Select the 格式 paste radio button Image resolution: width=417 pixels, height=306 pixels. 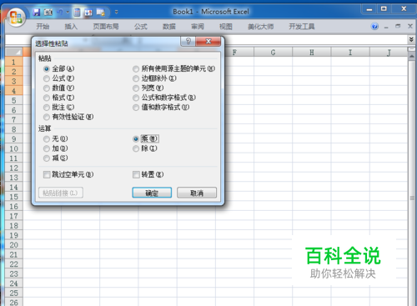[47, 98]
